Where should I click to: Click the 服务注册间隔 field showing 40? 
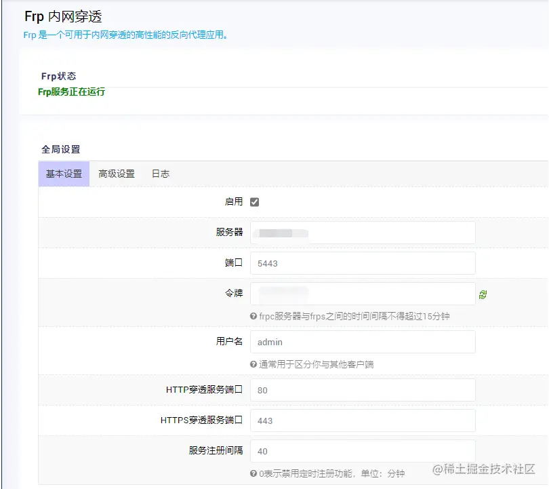pyautogui.click(x=363, y=451)
